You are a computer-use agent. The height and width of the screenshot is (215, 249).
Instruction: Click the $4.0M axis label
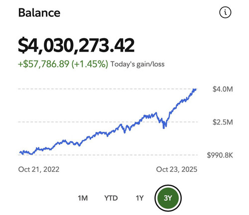pyautogui.click(x=223, y=89)
